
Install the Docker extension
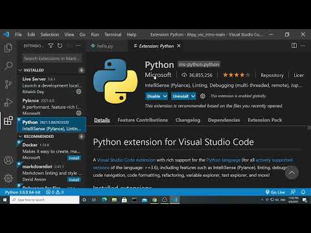pyautogui.click(x=74, y=158)
